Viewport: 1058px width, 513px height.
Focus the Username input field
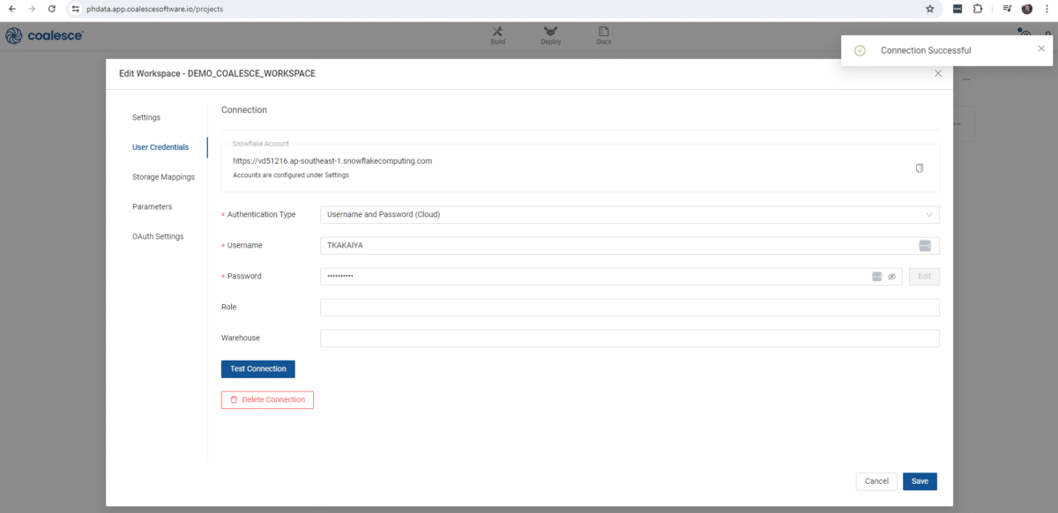630,246
